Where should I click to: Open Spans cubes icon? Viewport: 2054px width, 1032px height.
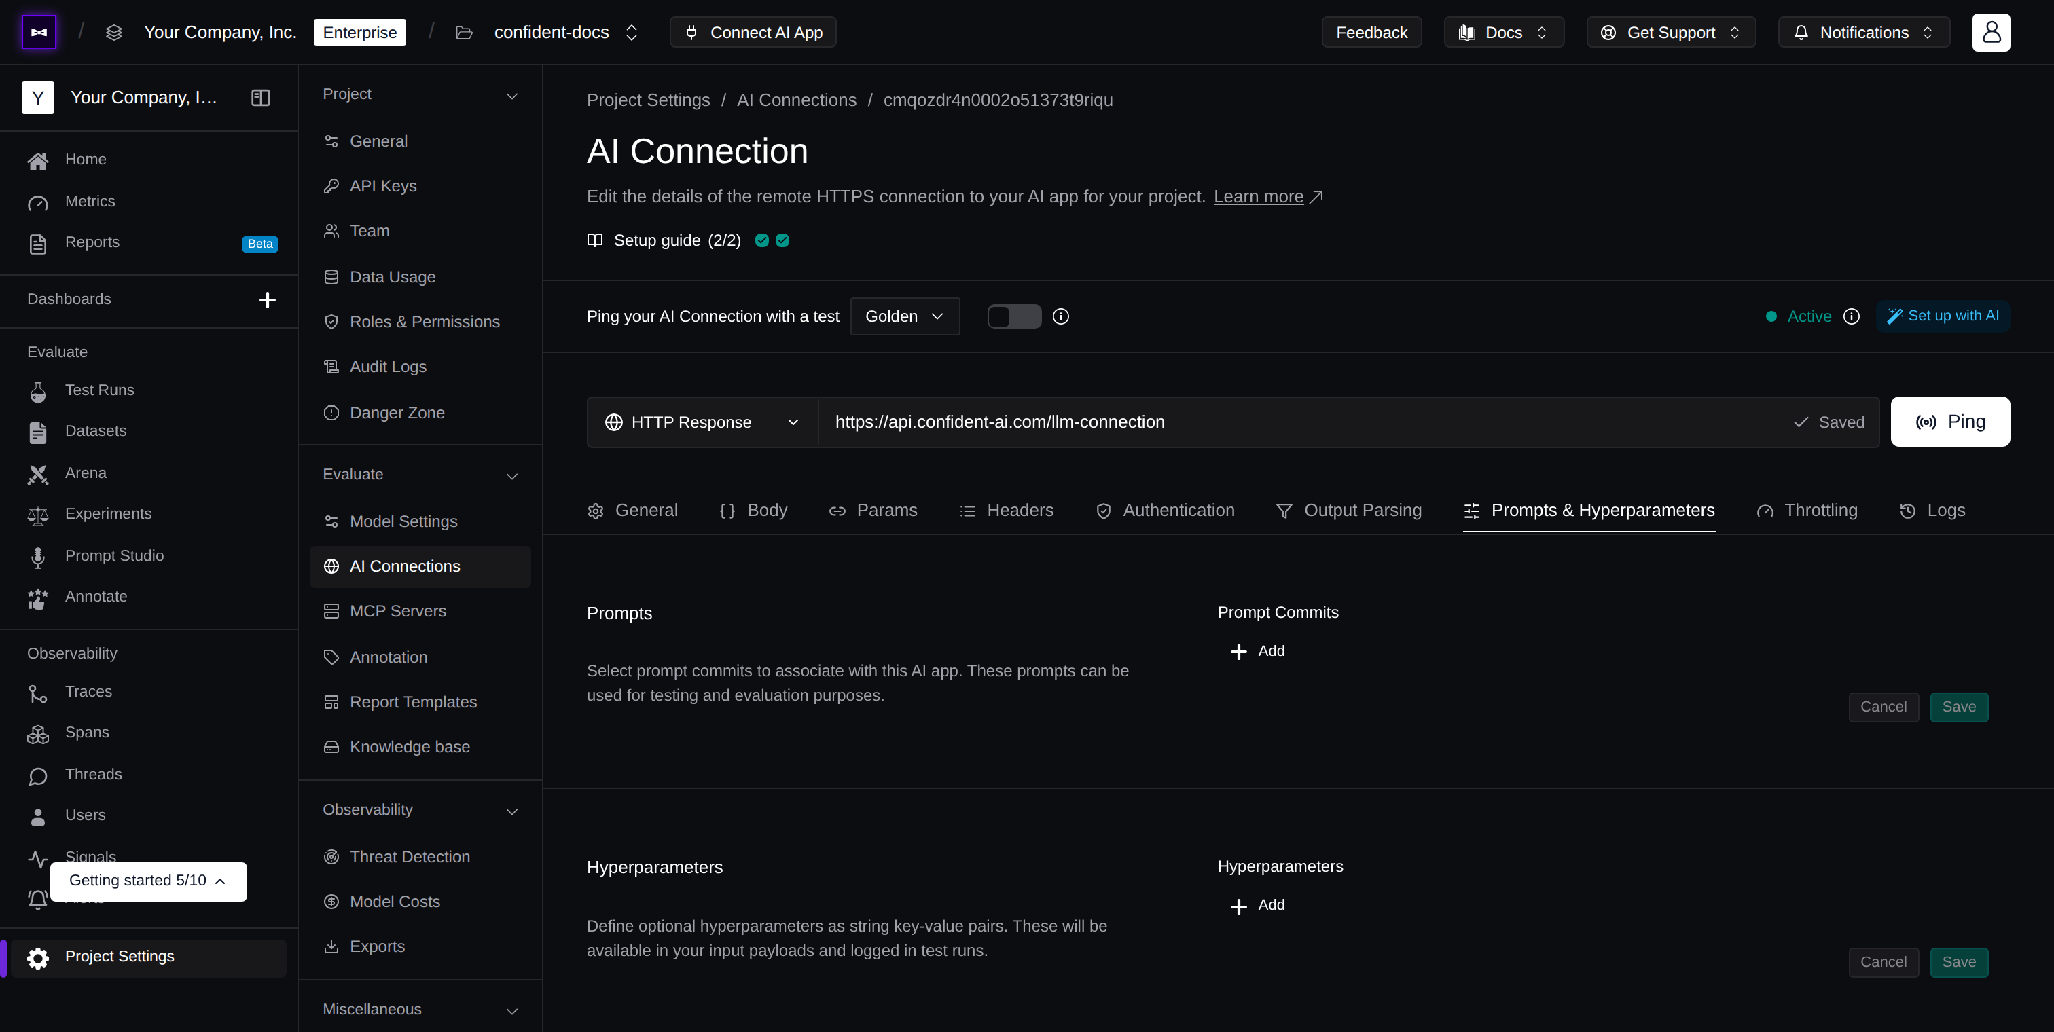(x=37, y=733)
